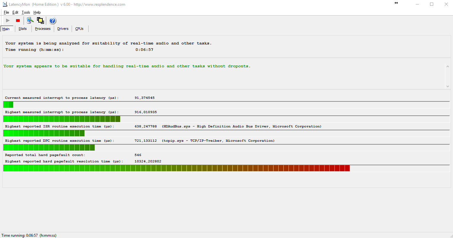Start monitoring with the green play button
453x238 pixels.
[x=8, y=21]
